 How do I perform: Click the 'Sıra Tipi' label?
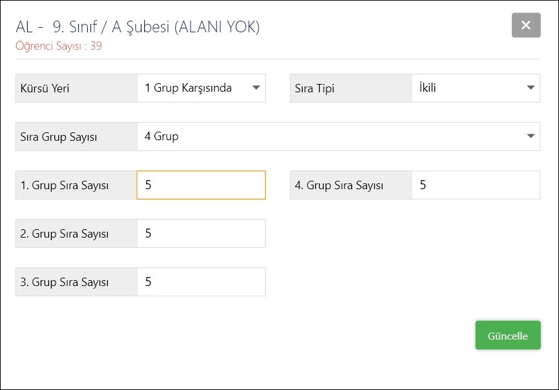tap(315, 88)
